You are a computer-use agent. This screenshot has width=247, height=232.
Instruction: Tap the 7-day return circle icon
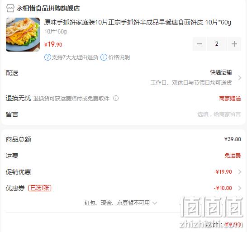47,57
